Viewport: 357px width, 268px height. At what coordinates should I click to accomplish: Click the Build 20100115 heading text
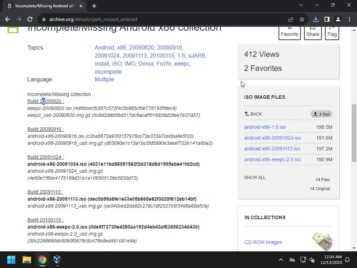(x=46, y=220)
